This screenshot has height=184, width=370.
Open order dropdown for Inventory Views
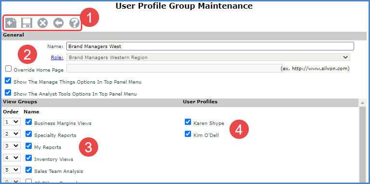point(12,158)
